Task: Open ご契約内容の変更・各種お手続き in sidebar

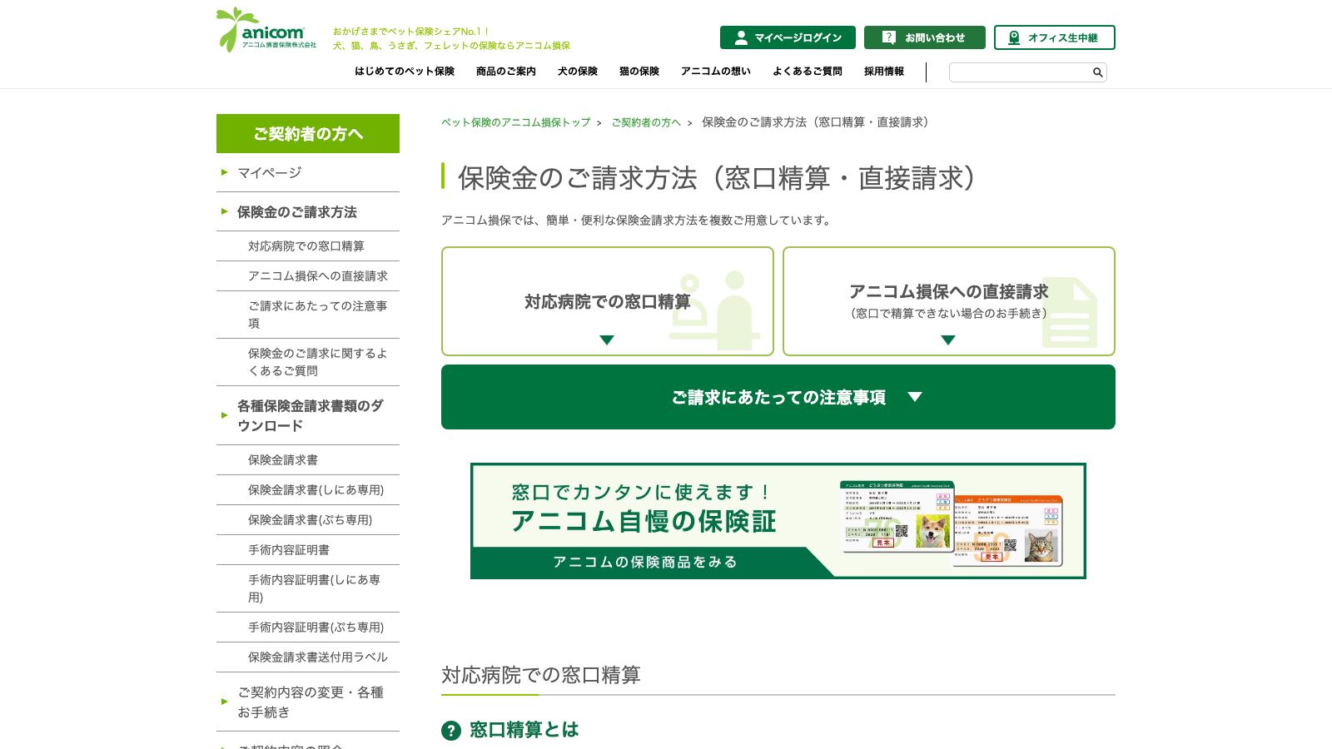Action: coord(308,702)
